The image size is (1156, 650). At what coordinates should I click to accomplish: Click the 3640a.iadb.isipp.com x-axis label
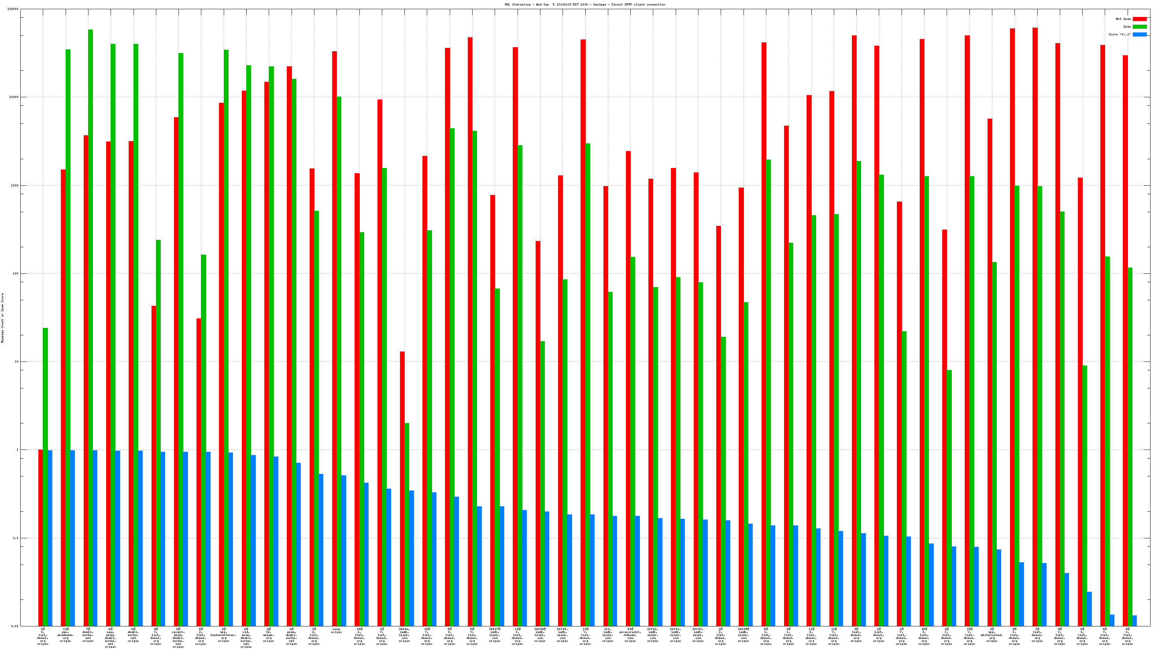[404, 635]
